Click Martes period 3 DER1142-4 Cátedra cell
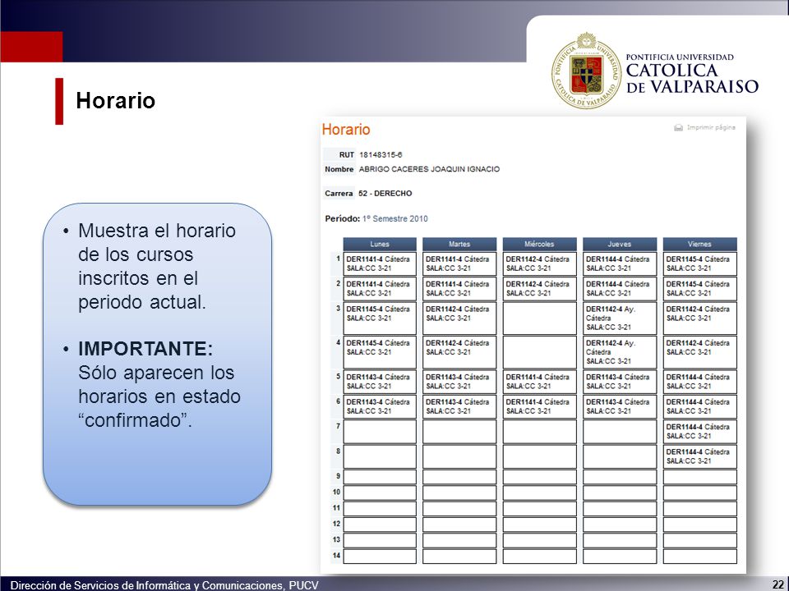 pos(459,318)
